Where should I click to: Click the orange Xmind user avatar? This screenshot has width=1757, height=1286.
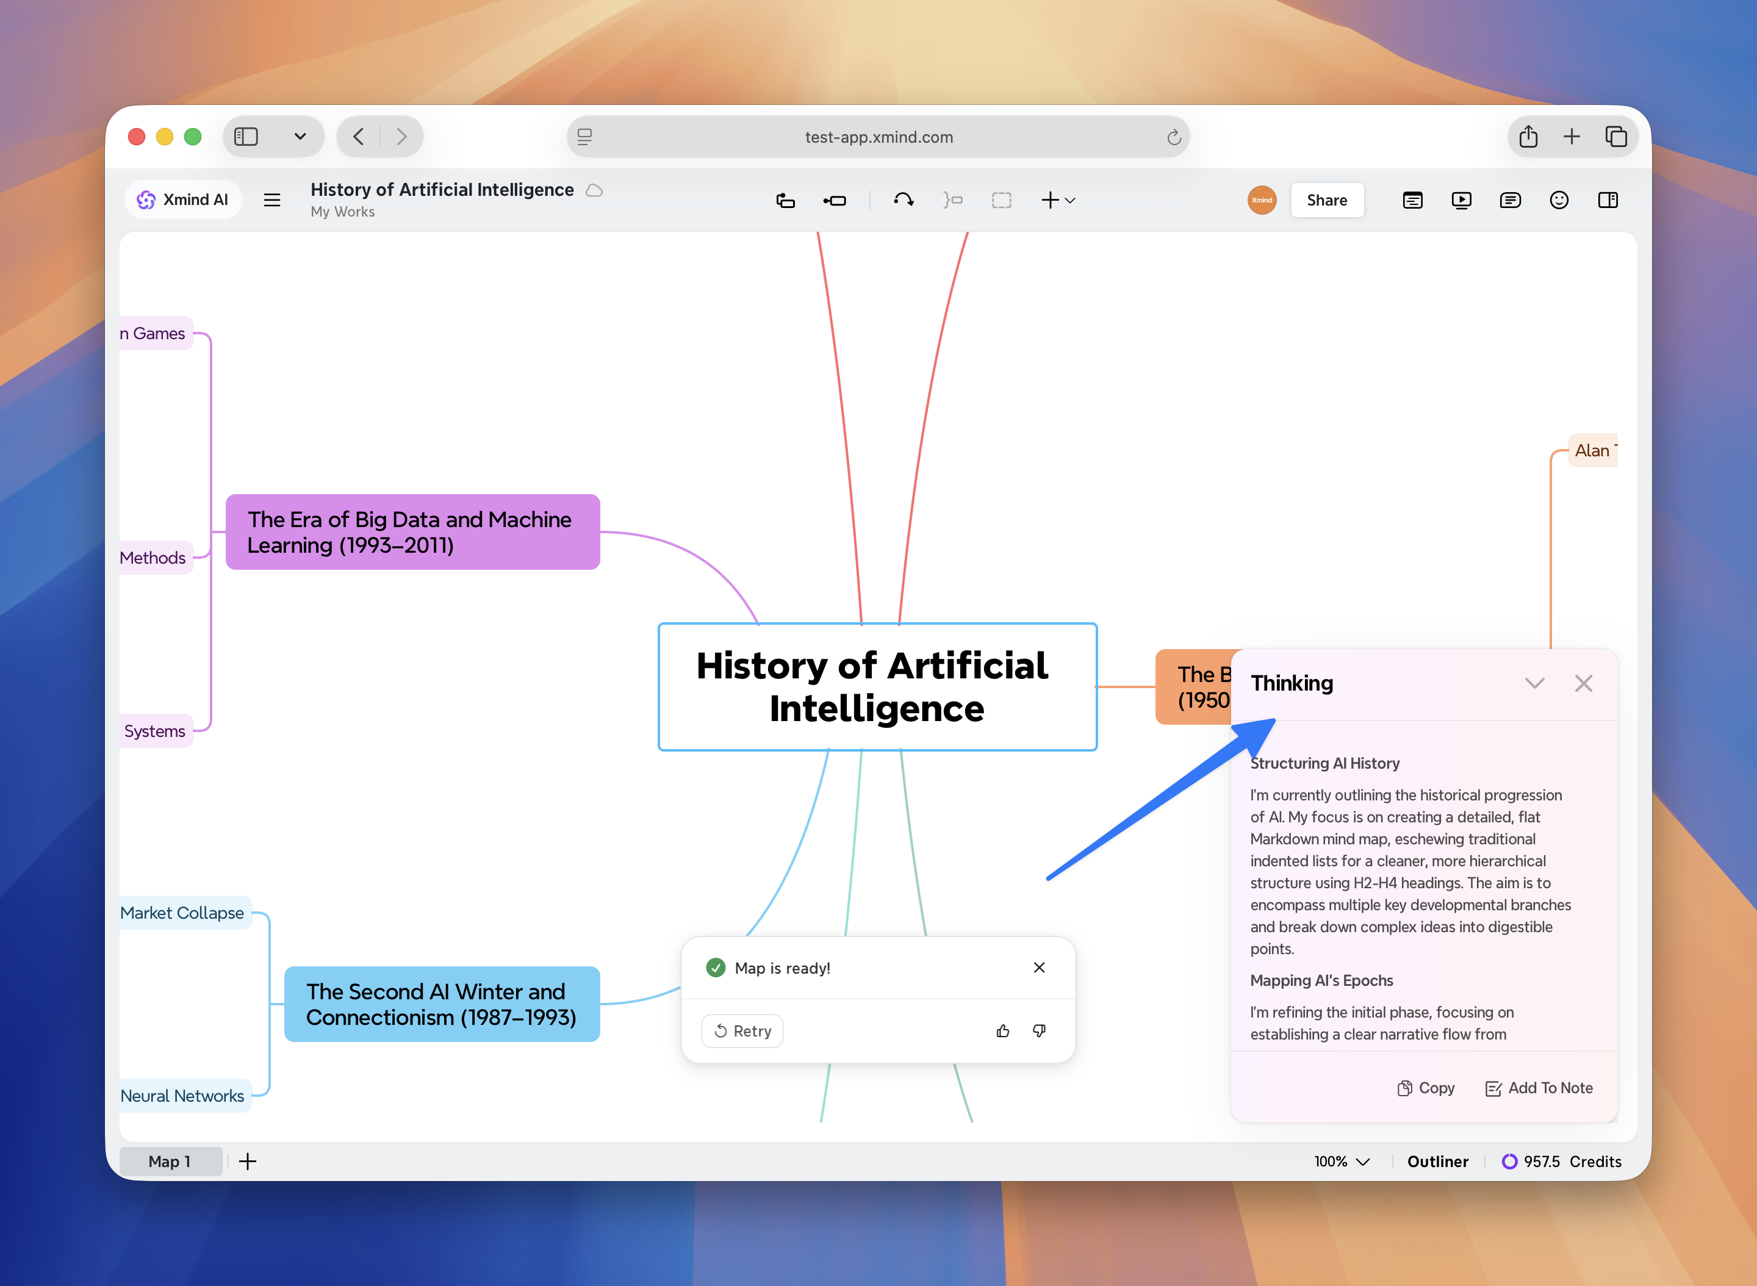point(1262,200)
